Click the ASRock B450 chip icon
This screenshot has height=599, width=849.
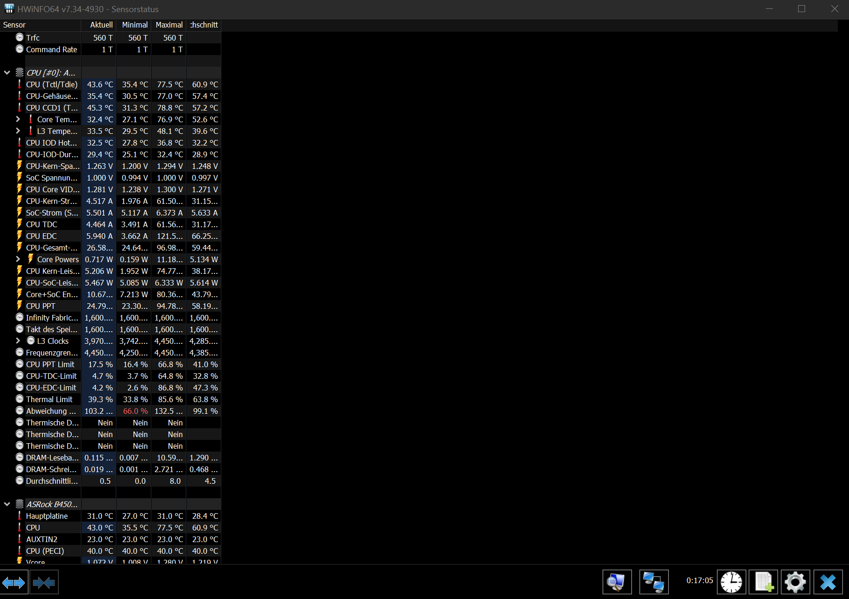(20, 504)
